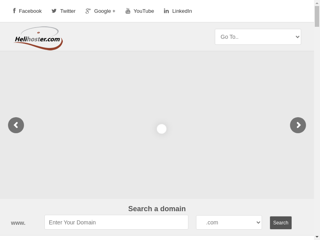
Task: Follow the YouTube text link
Action: coord(144,11)
